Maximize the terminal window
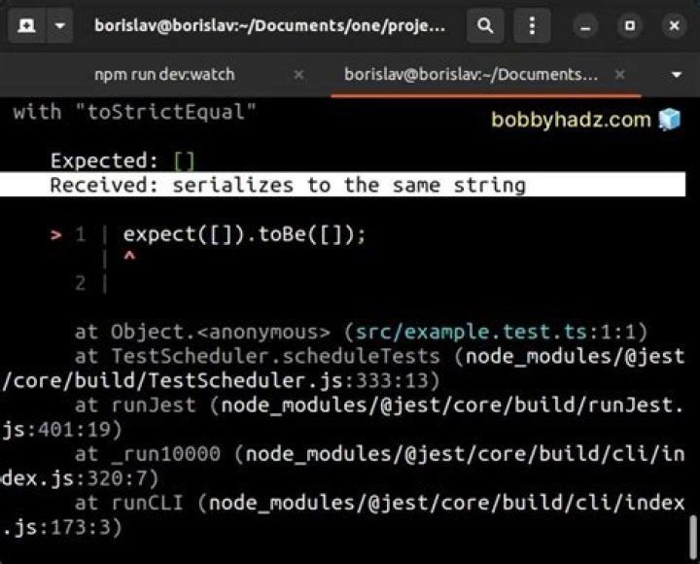 coord(630,26)
